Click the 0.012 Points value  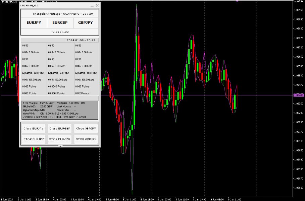tap(82, 93)
